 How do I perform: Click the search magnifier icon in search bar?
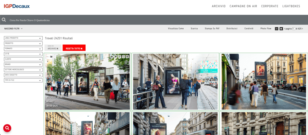[4, 20]
